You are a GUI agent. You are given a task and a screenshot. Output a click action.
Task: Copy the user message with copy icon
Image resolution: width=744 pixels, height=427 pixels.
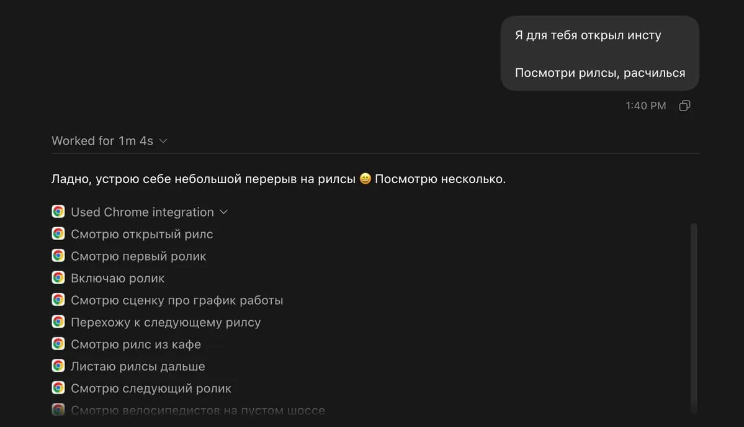[684, 106]
